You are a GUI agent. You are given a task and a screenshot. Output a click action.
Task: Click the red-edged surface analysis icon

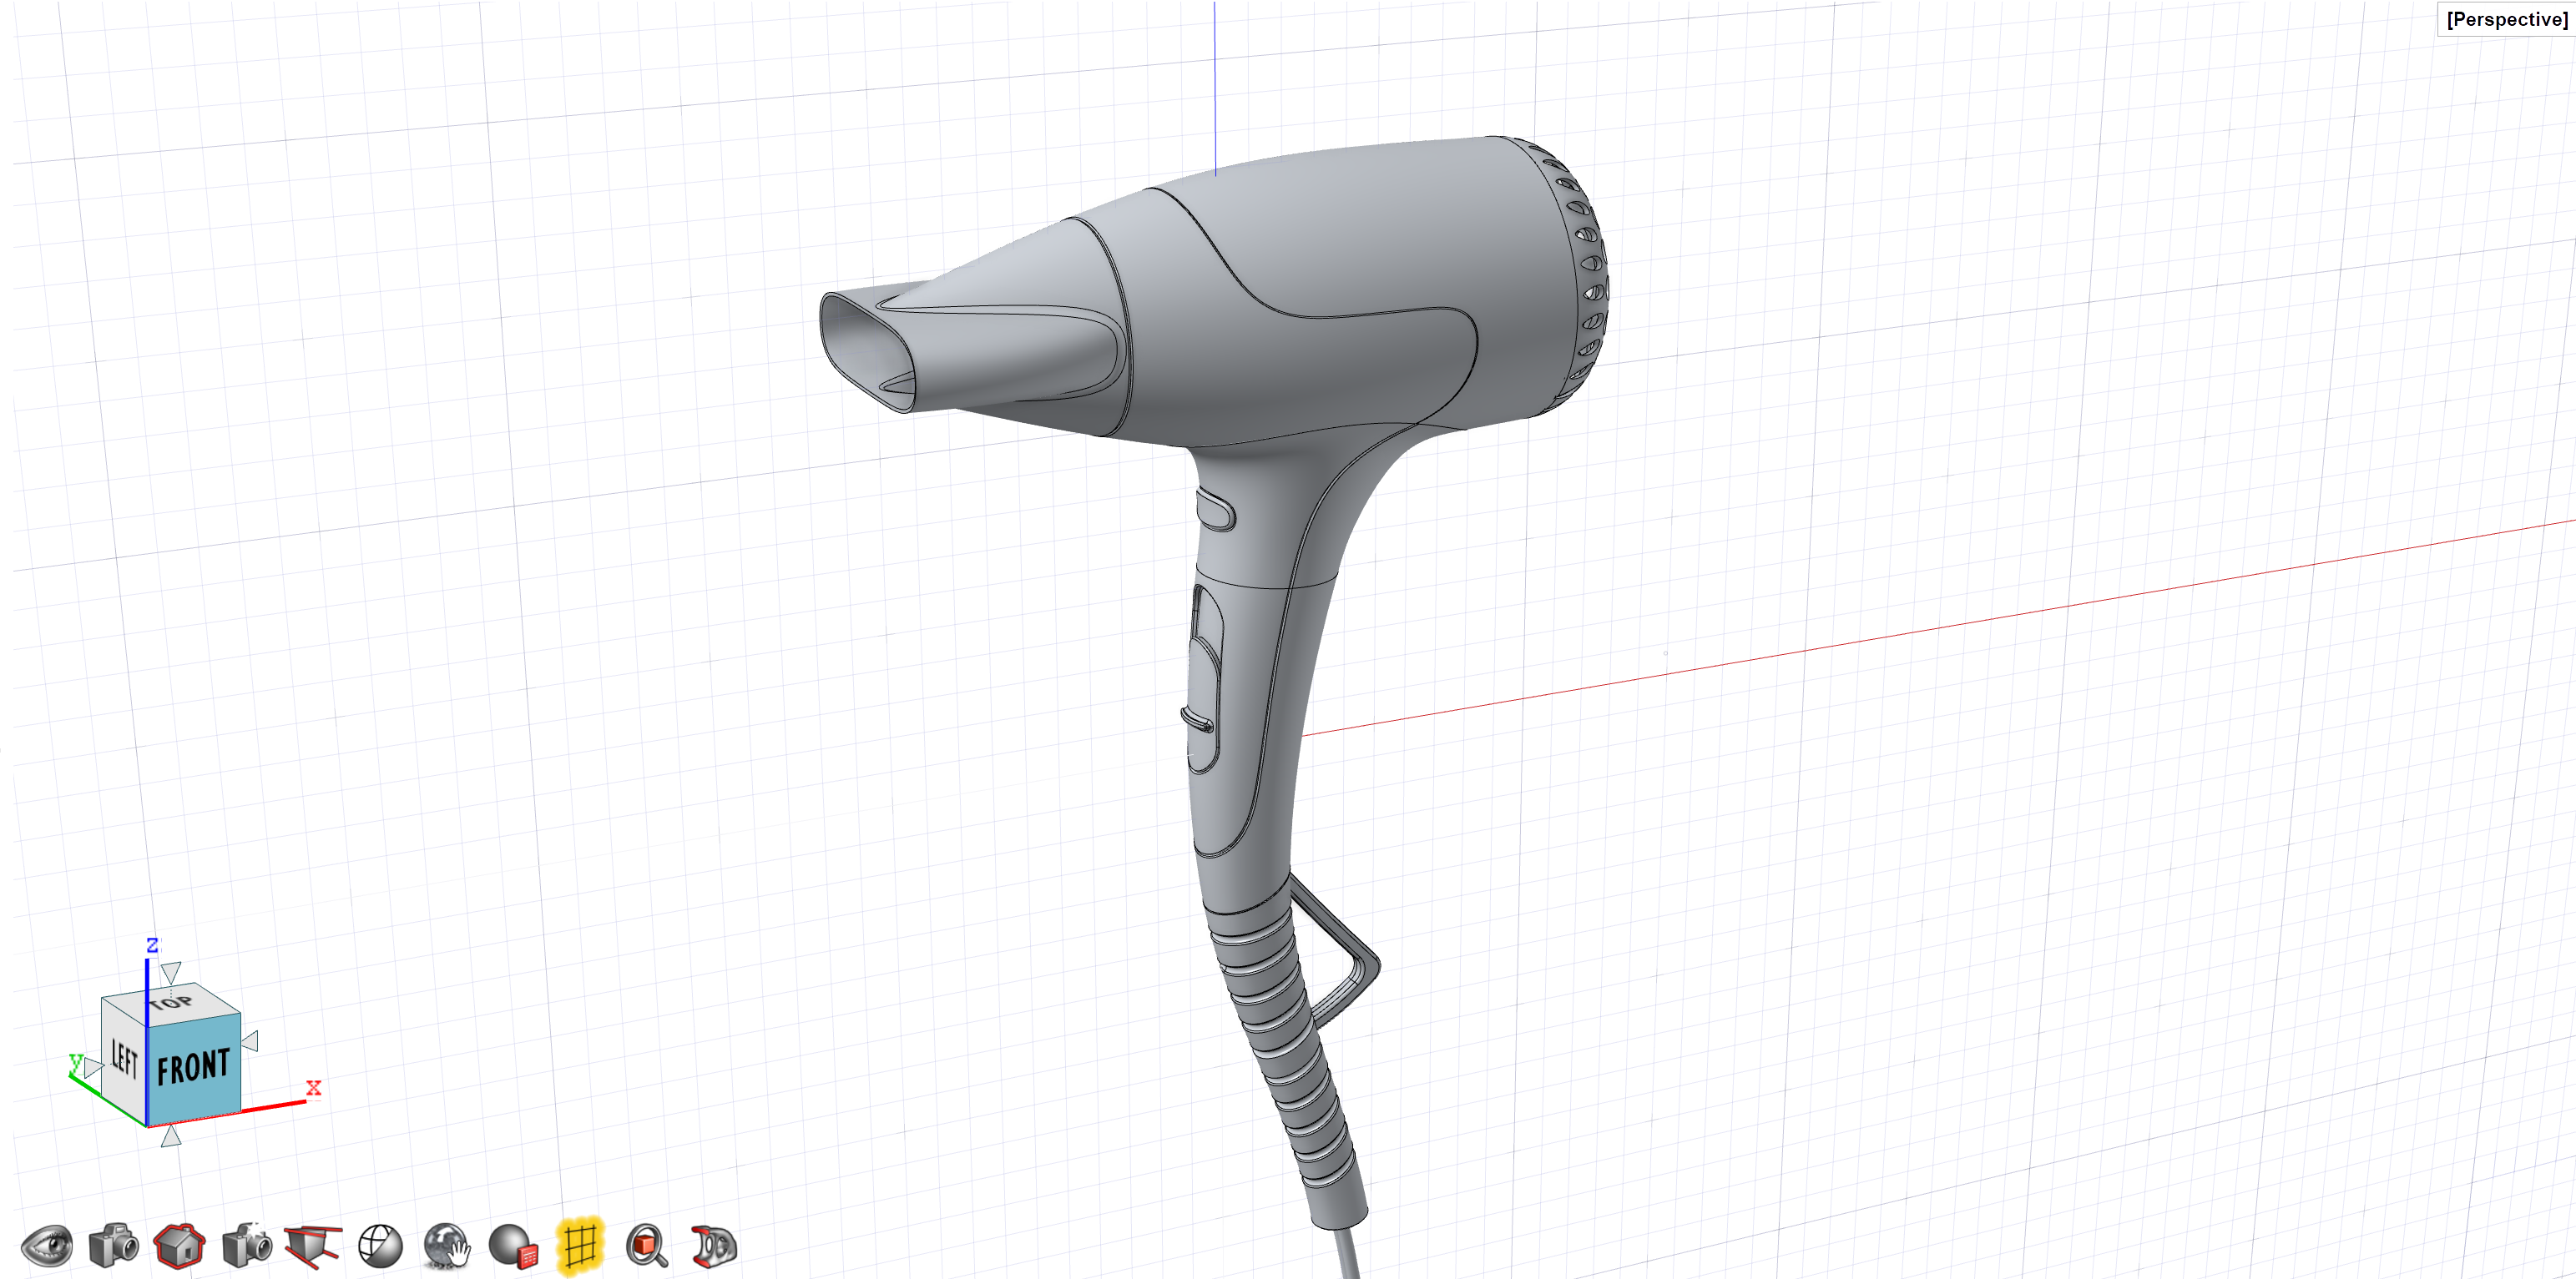714,1245
